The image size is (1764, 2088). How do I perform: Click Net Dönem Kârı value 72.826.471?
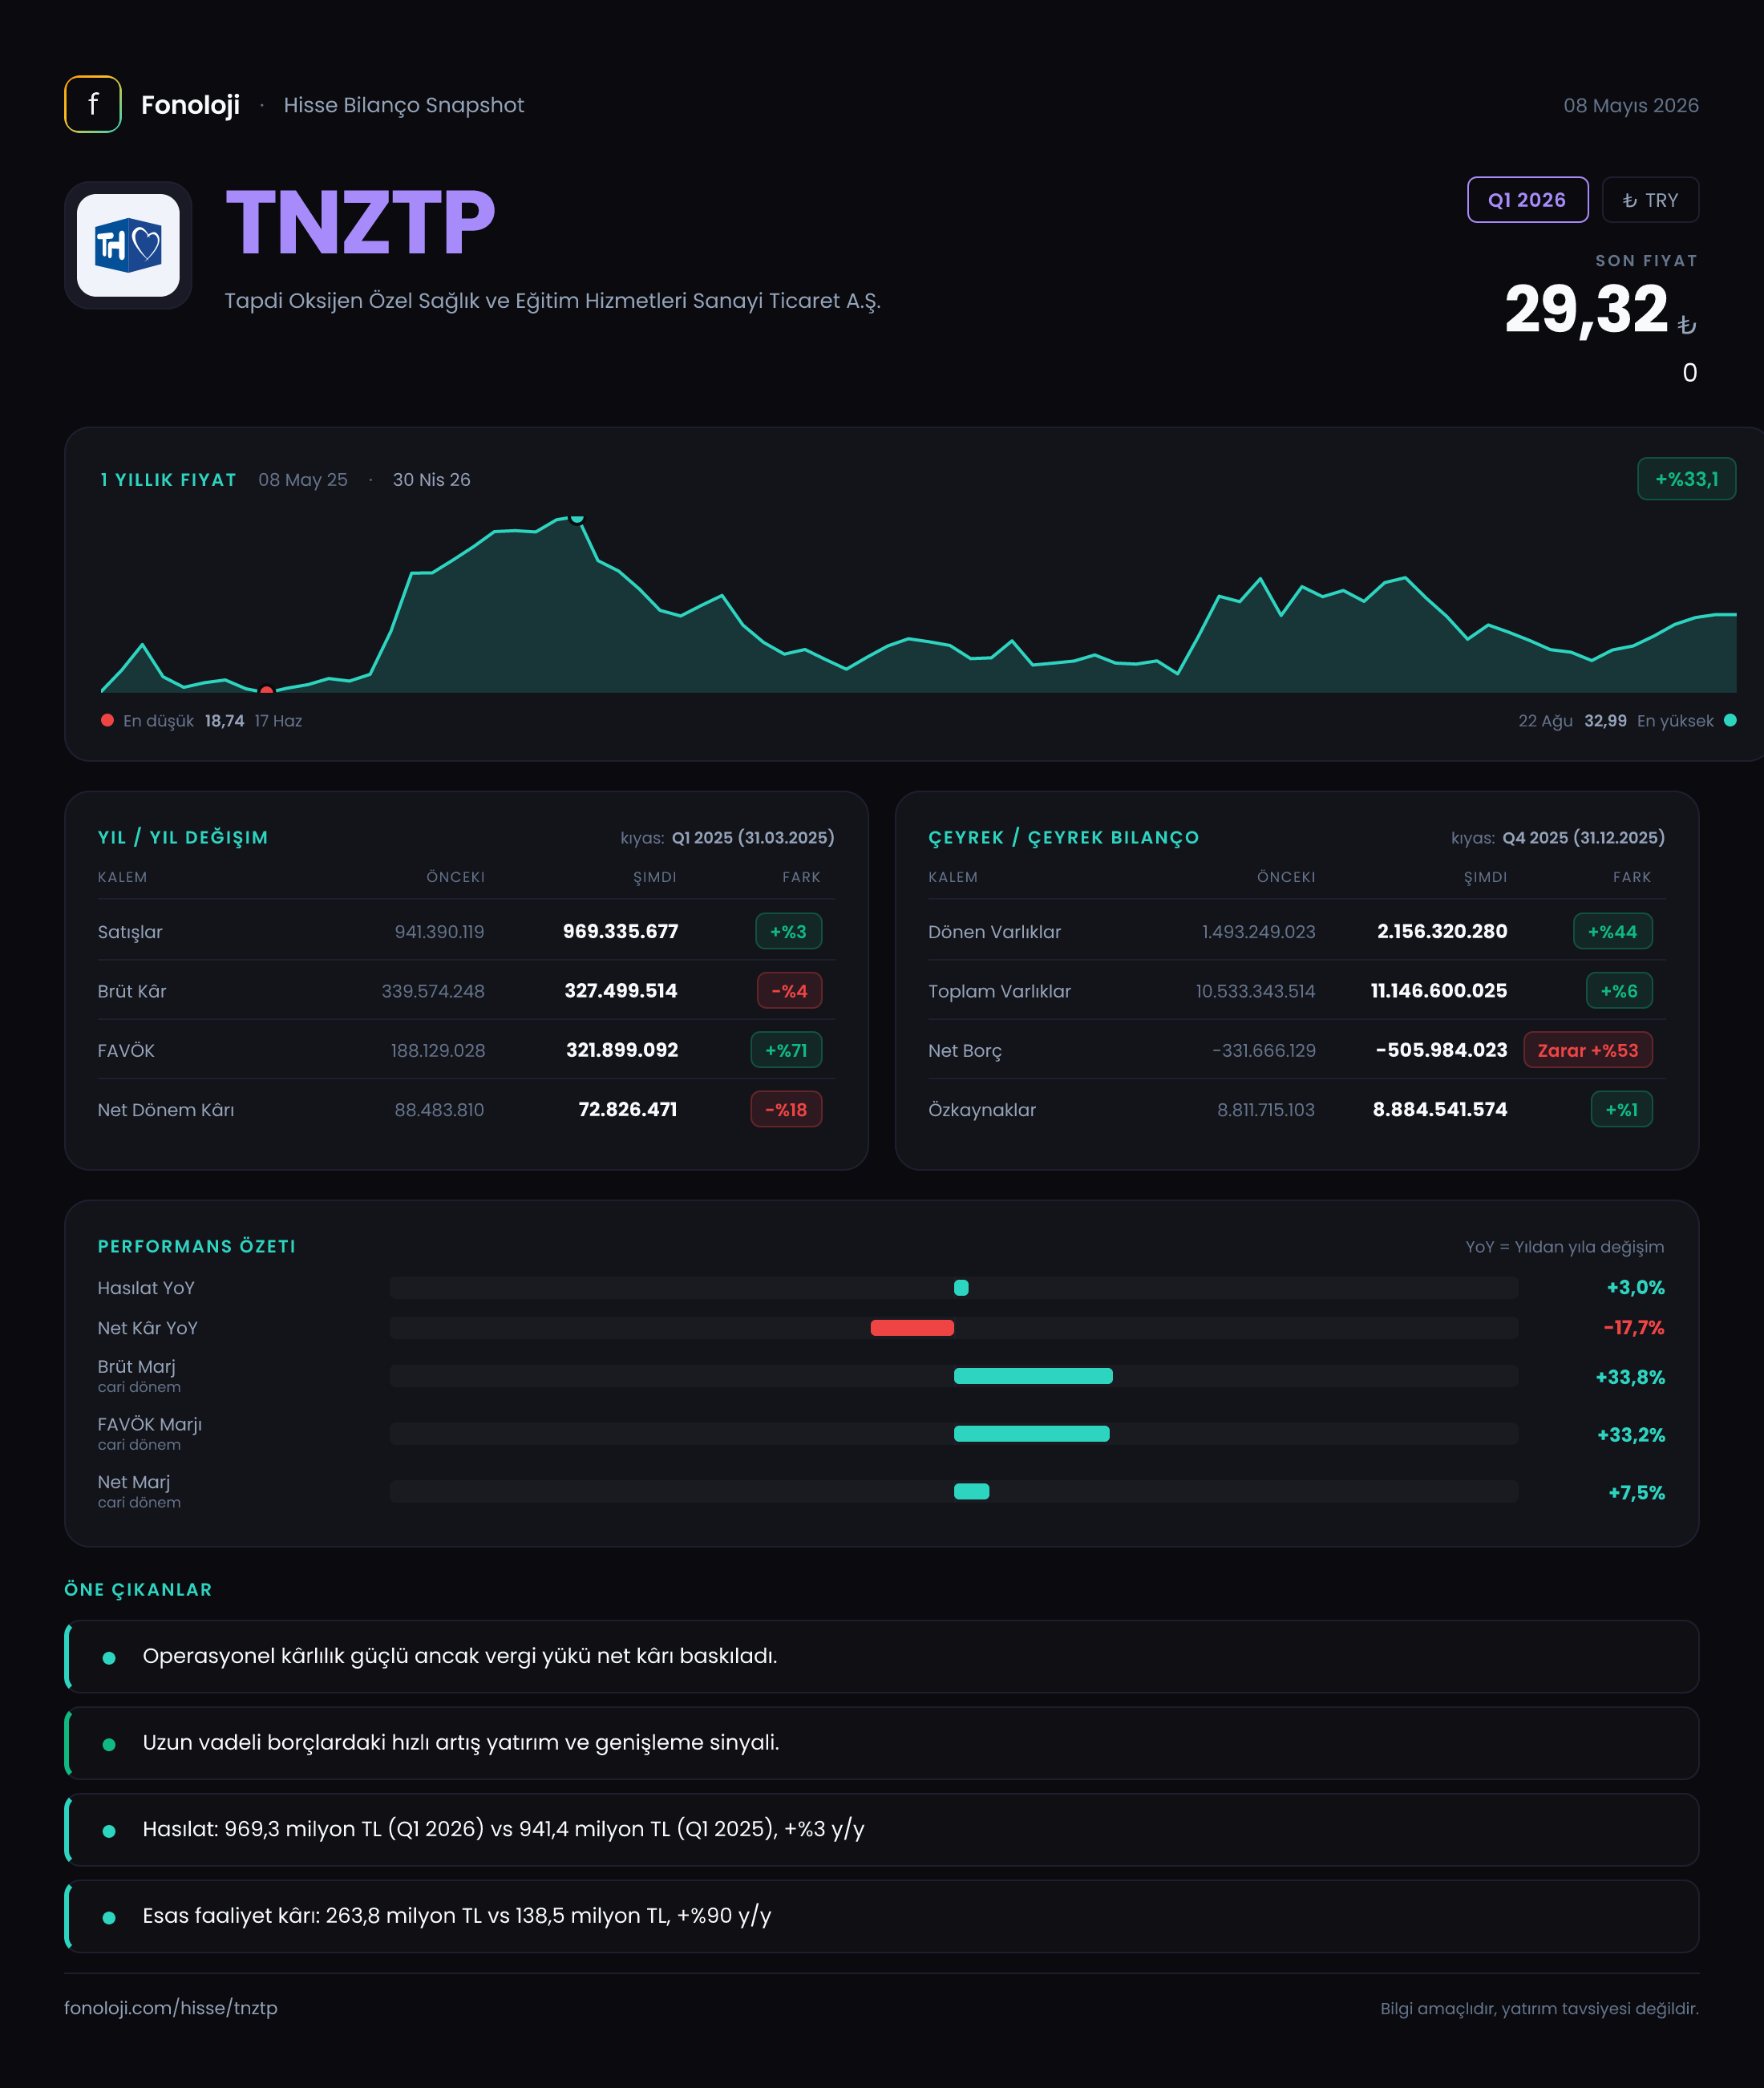628,1109
